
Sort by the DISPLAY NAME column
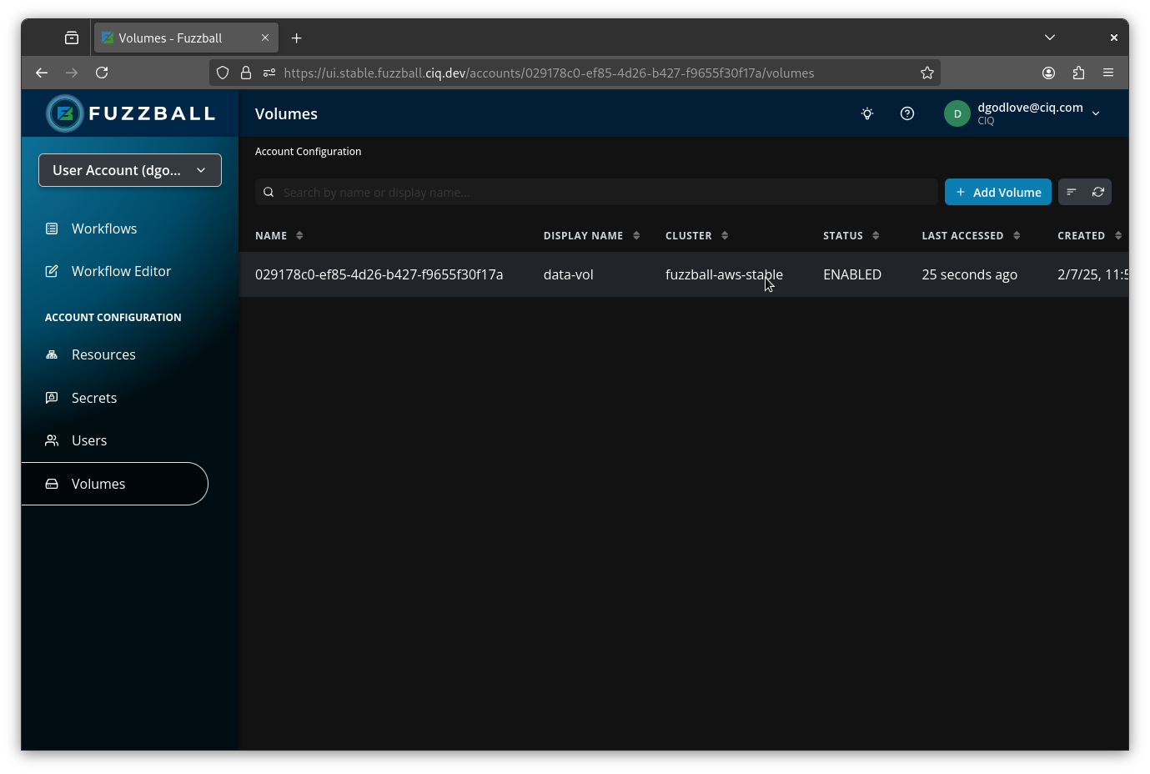coord(591,236)
